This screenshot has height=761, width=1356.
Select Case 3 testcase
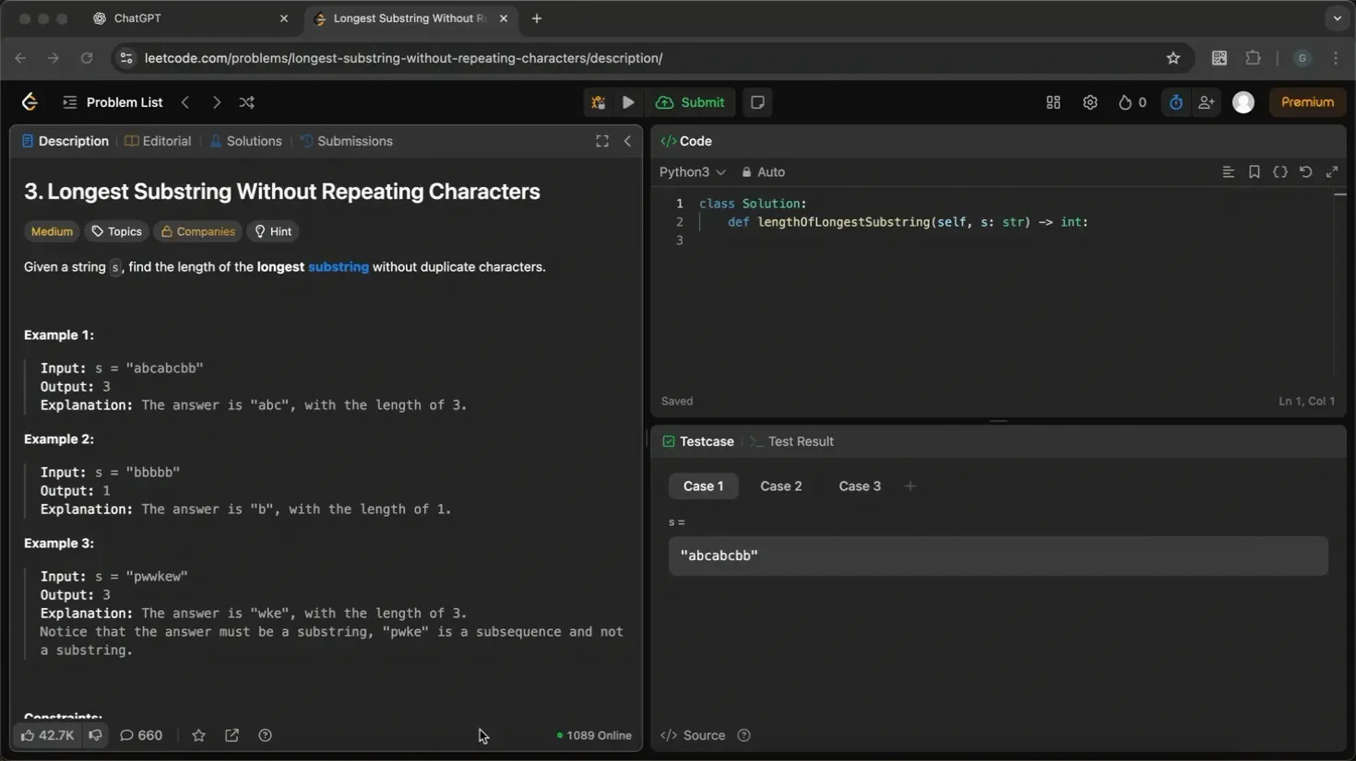coord(860,486)
